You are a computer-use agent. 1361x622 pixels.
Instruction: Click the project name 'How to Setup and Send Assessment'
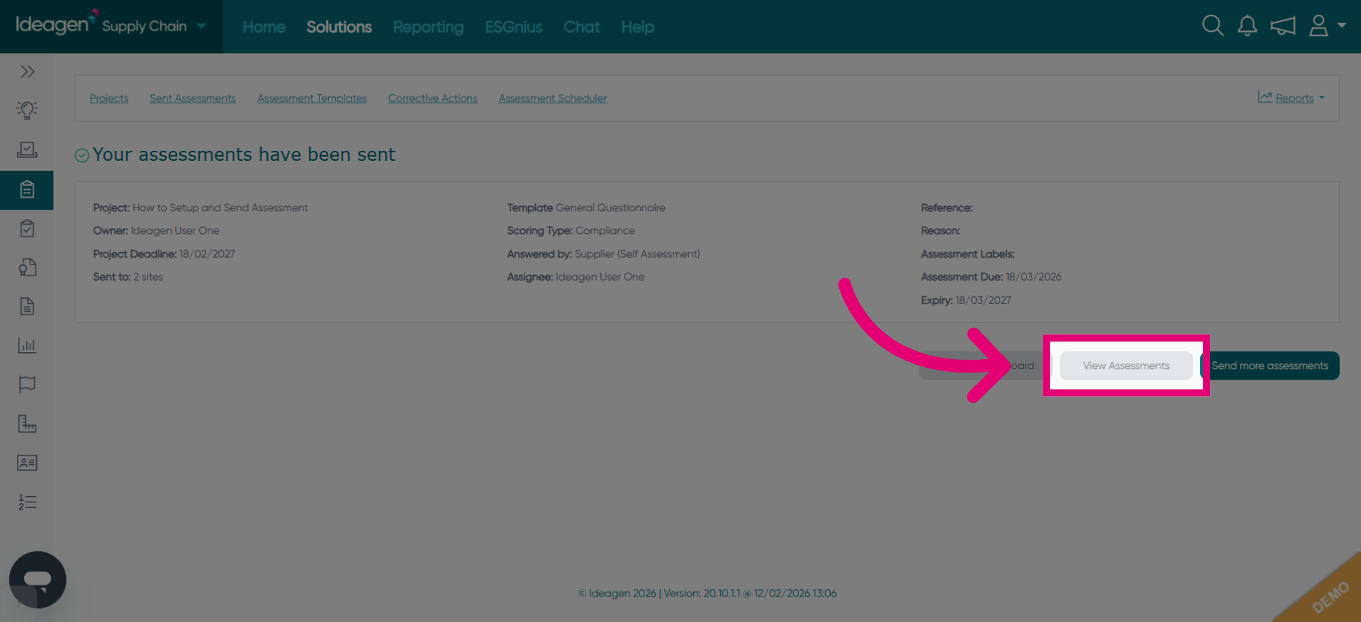click(x=220, y=208)
